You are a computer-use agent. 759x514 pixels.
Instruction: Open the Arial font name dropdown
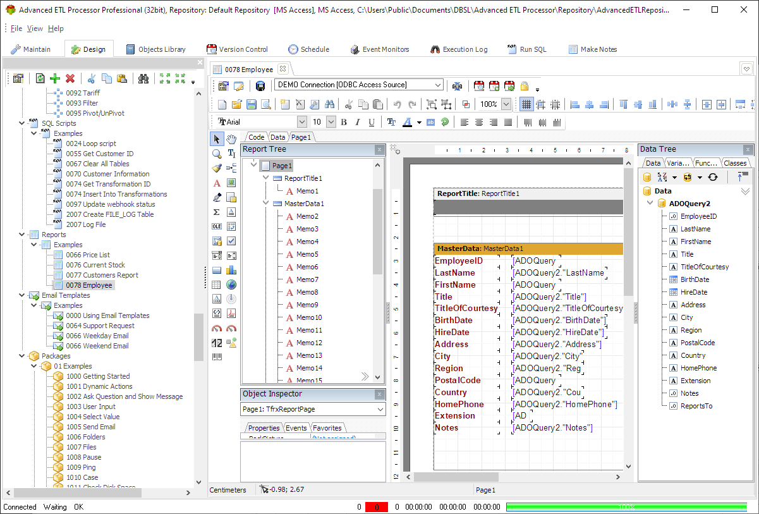[x=301, y=122]
